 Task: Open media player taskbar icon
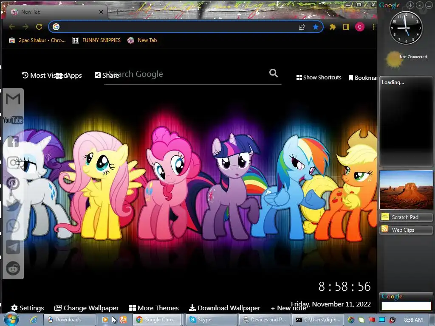pos(105,320)
